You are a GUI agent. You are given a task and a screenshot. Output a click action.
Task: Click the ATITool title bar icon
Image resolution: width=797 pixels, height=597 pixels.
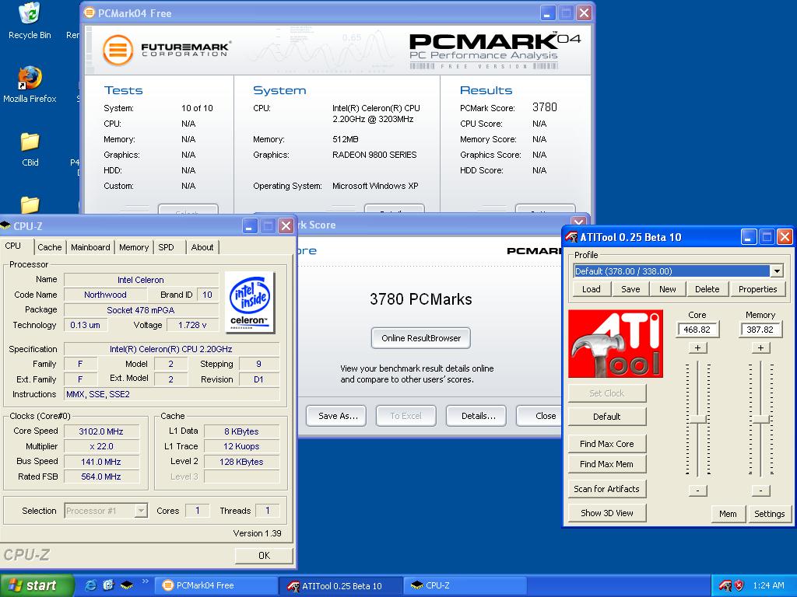coord(571,237)
